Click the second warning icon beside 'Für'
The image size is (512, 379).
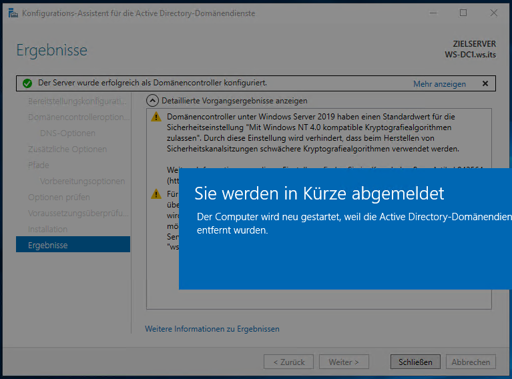(x=156, y=194)
